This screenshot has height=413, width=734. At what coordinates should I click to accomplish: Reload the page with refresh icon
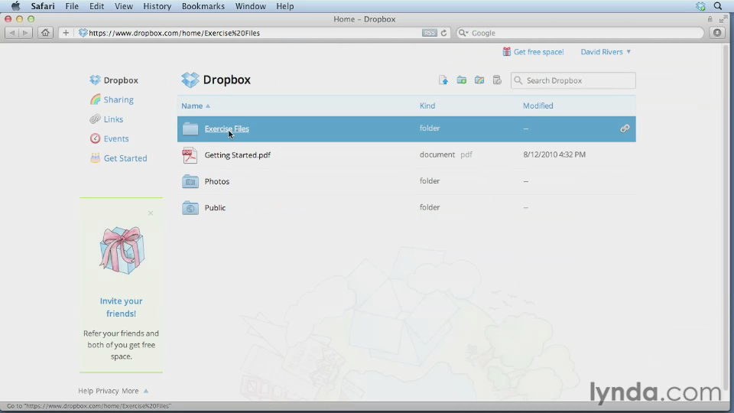click(x=443, y=33)
